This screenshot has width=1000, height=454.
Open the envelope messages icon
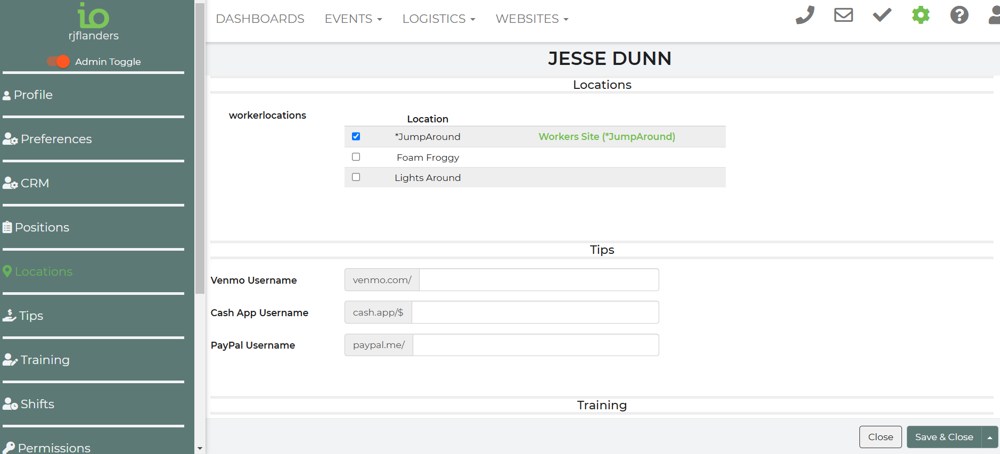click(x=843, y=15)
